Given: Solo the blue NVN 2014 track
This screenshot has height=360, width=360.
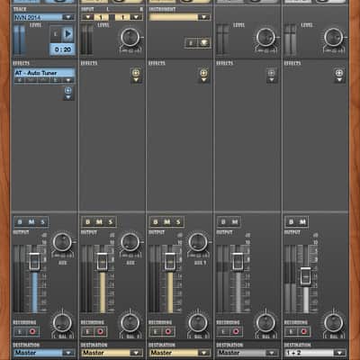Looking at the screenshot, I should tap(43, 222).
